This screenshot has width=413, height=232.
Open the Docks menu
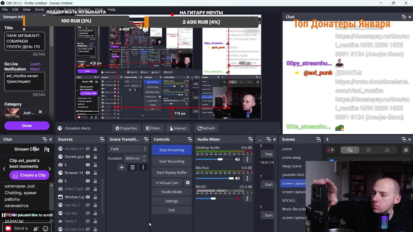coord(40,9)
